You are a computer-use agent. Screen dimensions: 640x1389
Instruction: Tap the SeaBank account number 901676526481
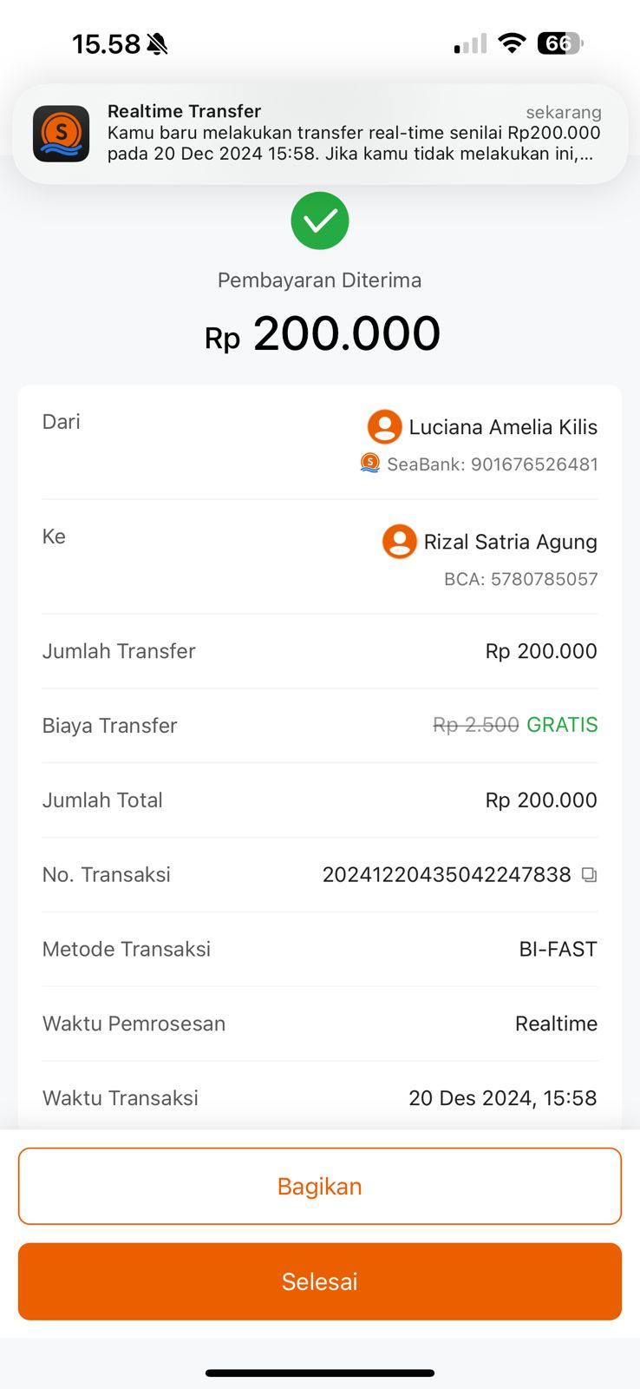pos(534,464)
